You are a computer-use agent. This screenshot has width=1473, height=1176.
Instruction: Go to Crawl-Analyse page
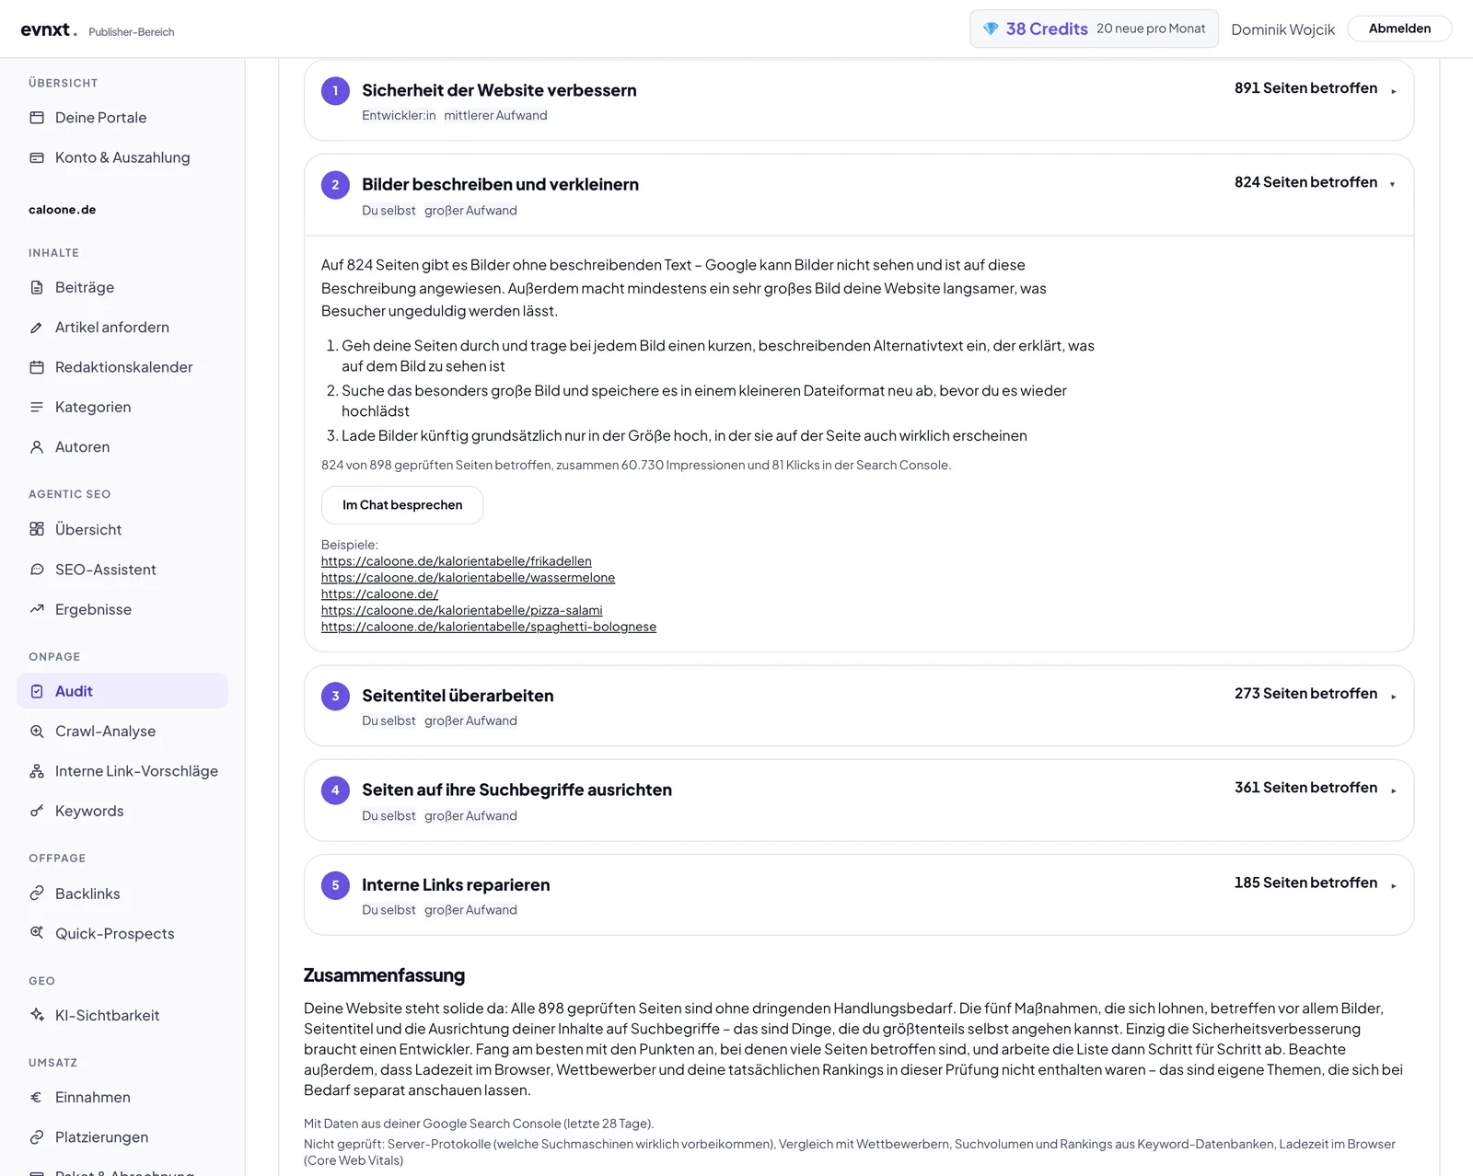pyautogui.click(x=122, y=732)
